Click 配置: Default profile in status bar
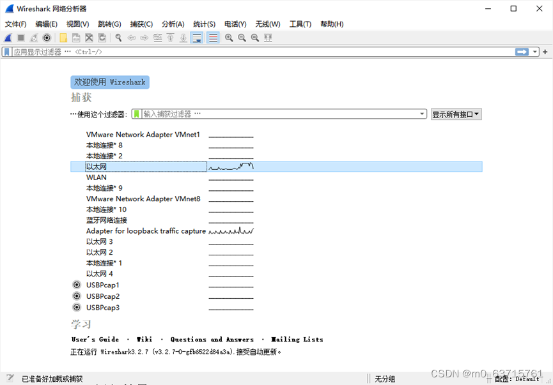The height and width of the screenshot is (385, 553). pyautogui.click(x=517, y=379)
